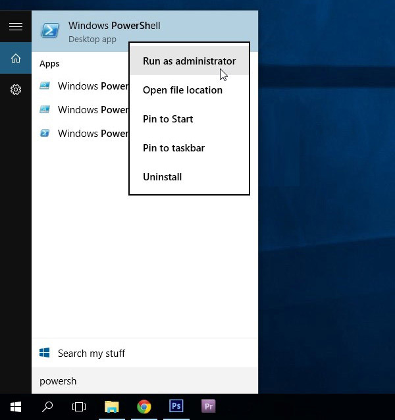
Task: Open the hamburger menu icon
Action: coord(16,26)
